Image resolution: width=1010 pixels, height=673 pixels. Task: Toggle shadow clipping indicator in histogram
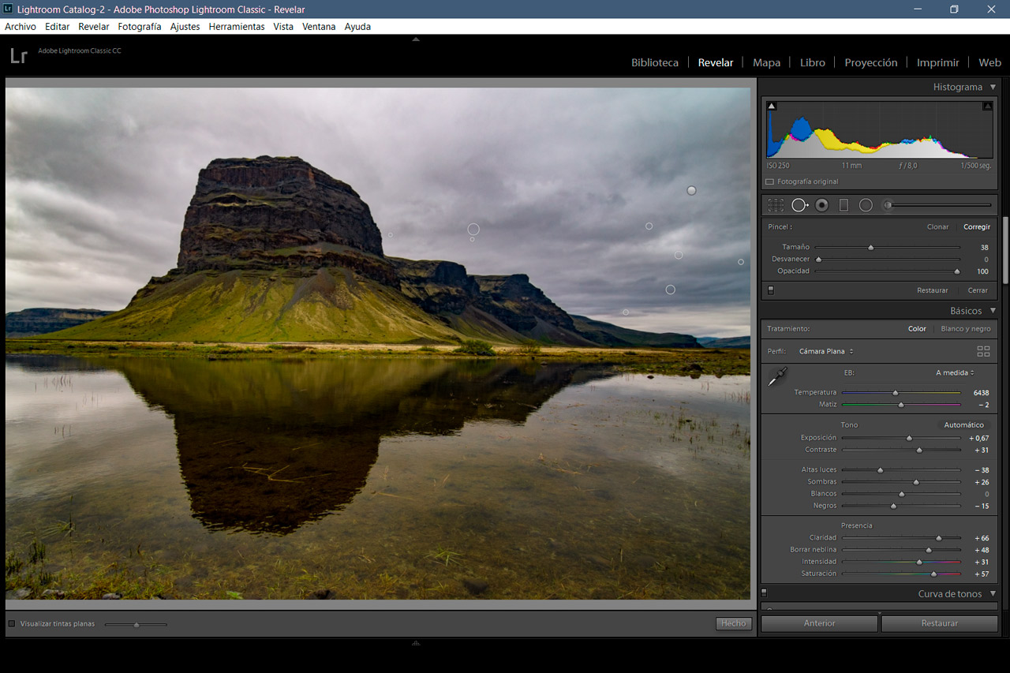pyautogui.click(x=772, y=106)
